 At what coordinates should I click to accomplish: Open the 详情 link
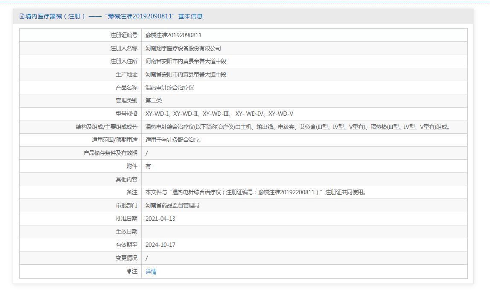coord(151,272)
